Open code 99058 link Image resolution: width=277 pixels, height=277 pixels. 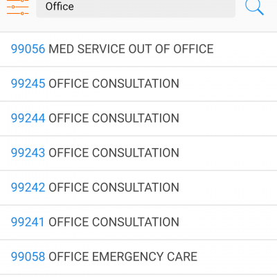tap(28, 257)
